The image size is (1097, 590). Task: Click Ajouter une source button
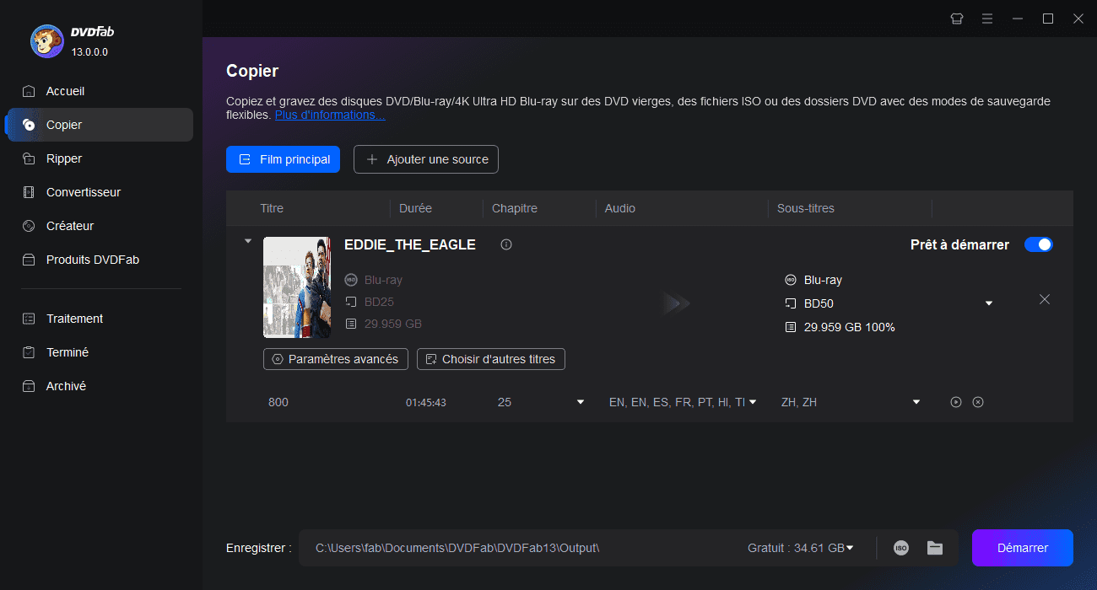point(426,159)
